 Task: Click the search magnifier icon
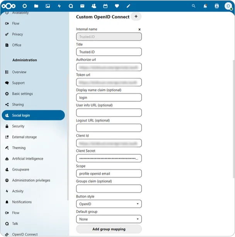point(194,6)
